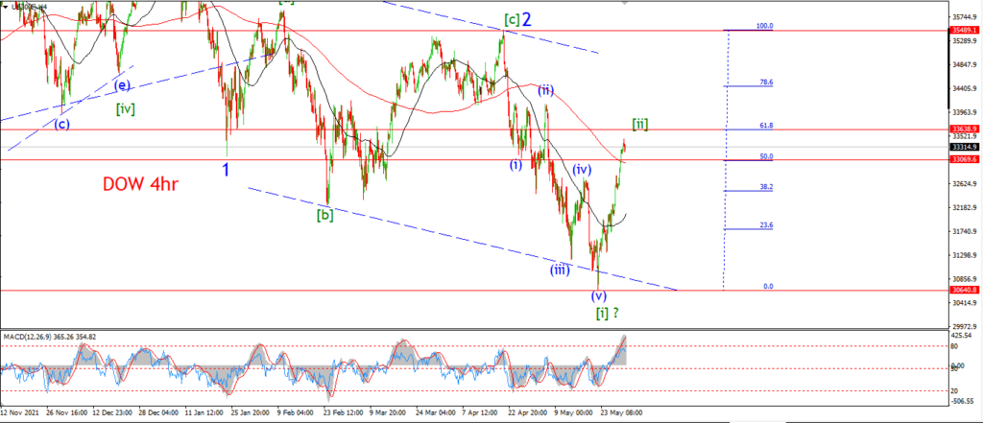This screenshot has height=423, width=983.
Task: Click the Fibonacci 100.0 level label
Action: [765, 26]
